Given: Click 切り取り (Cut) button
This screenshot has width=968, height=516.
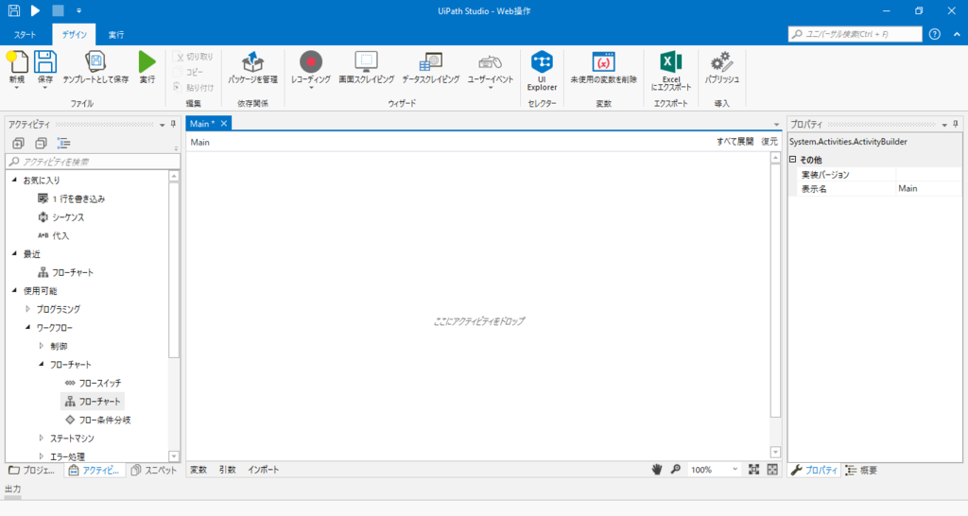Looking at the screenshot, I should pos(193,57).
